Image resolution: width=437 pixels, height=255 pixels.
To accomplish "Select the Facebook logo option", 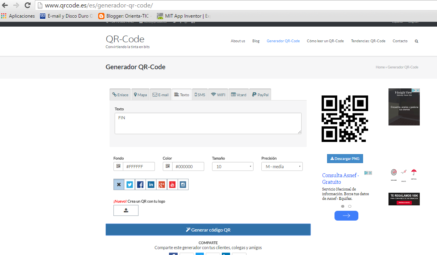I will pos(140,185).
